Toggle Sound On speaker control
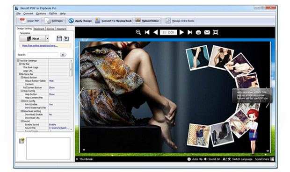290x172 pixels. tap(212, 159)
